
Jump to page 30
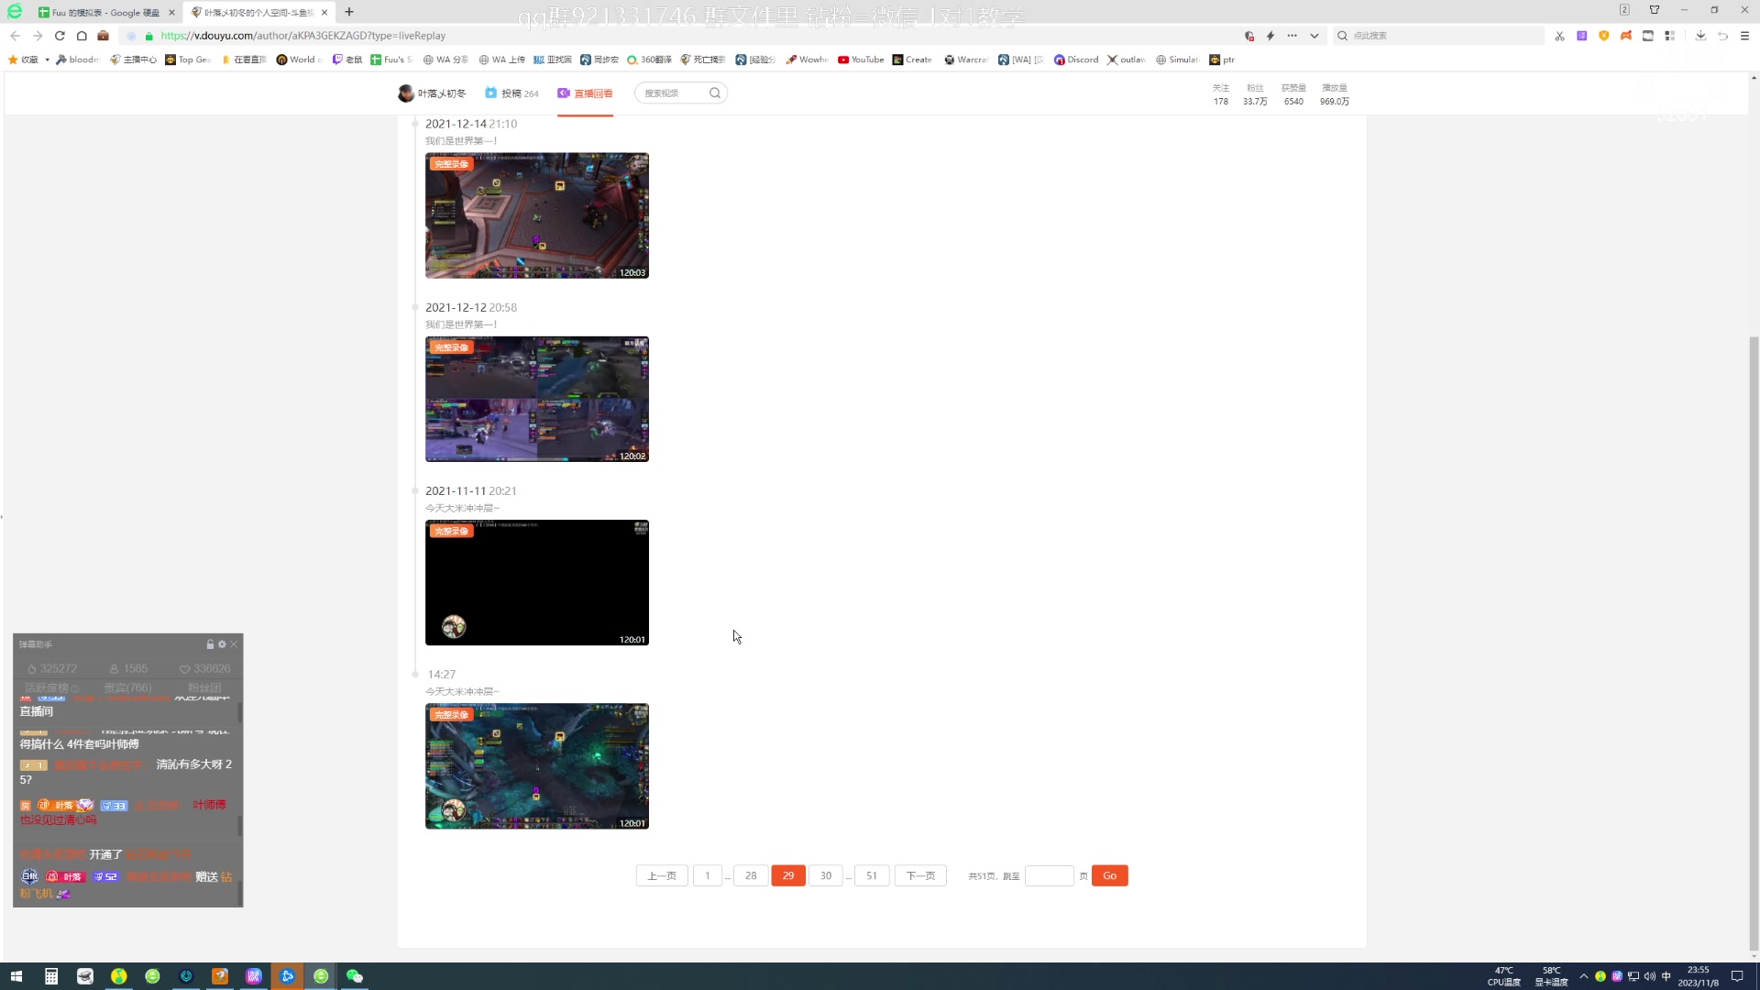coord(826,875)
